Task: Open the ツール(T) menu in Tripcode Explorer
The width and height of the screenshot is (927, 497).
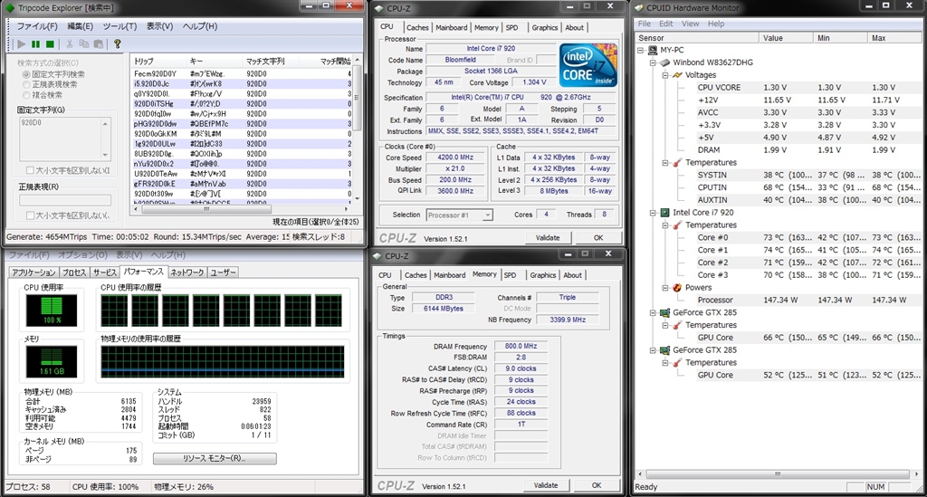Action: [x=119, y=26]
